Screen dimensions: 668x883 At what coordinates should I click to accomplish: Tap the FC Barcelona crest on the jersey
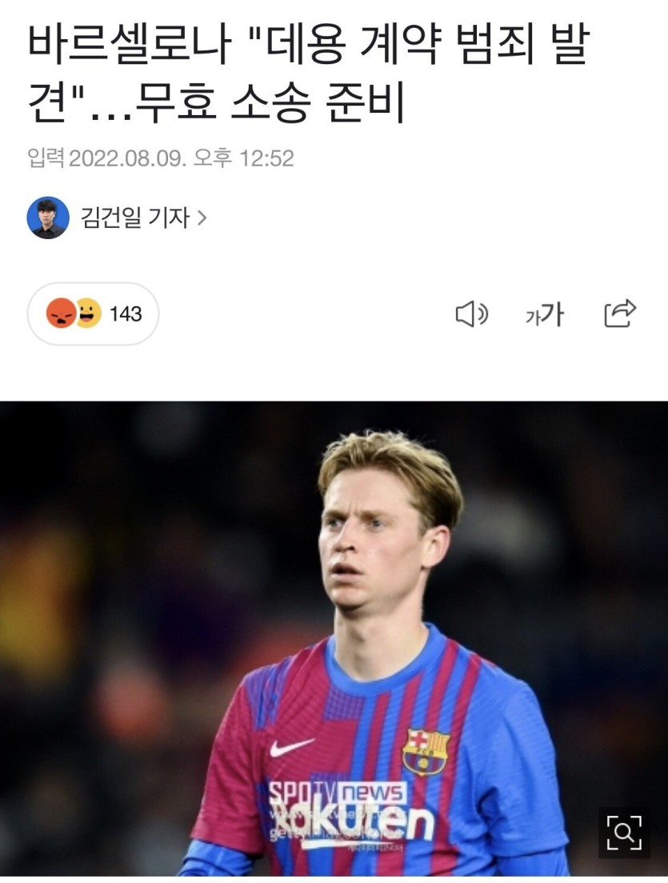426,752
